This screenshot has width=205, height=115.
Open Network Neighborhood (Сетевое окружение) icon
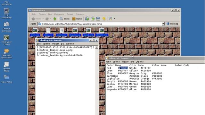tap(6, 27)
